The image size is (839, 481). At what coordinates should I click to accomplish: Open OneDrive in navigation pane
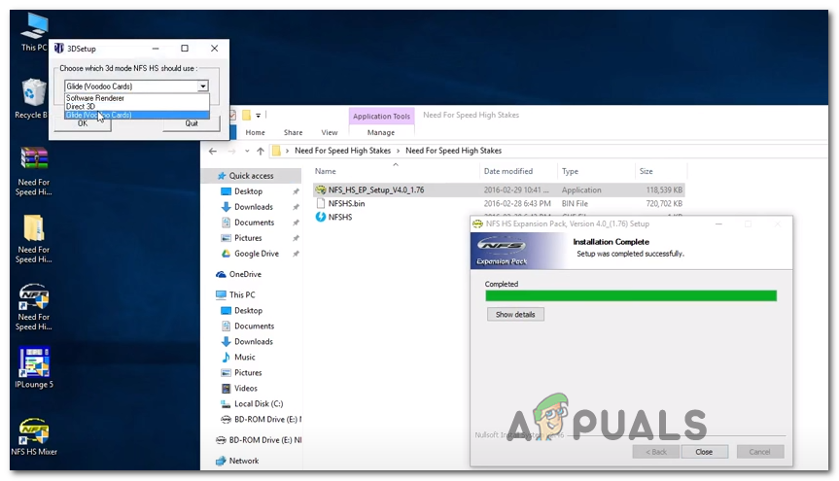point(245,274)
